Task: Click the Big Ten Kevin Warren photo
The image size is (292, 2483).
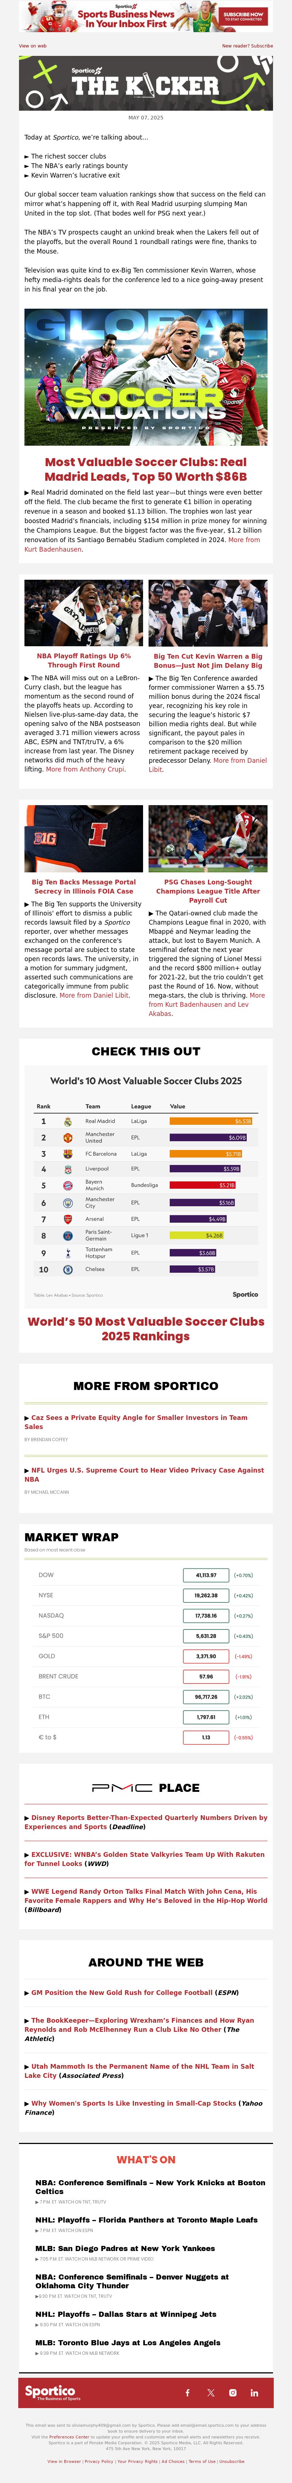Action: point(208,613)
